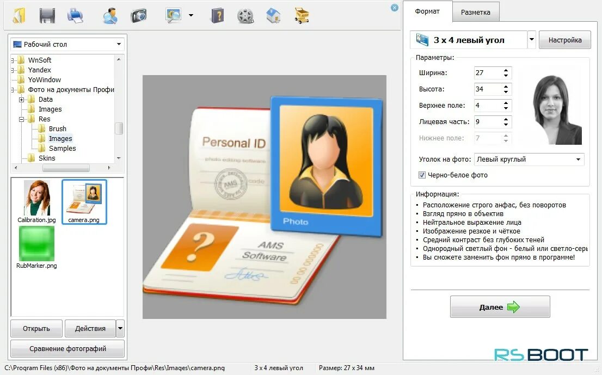Click the film reel video icon
The height and width of the screenshot is (375, 602).
click(x=245, y=16)
